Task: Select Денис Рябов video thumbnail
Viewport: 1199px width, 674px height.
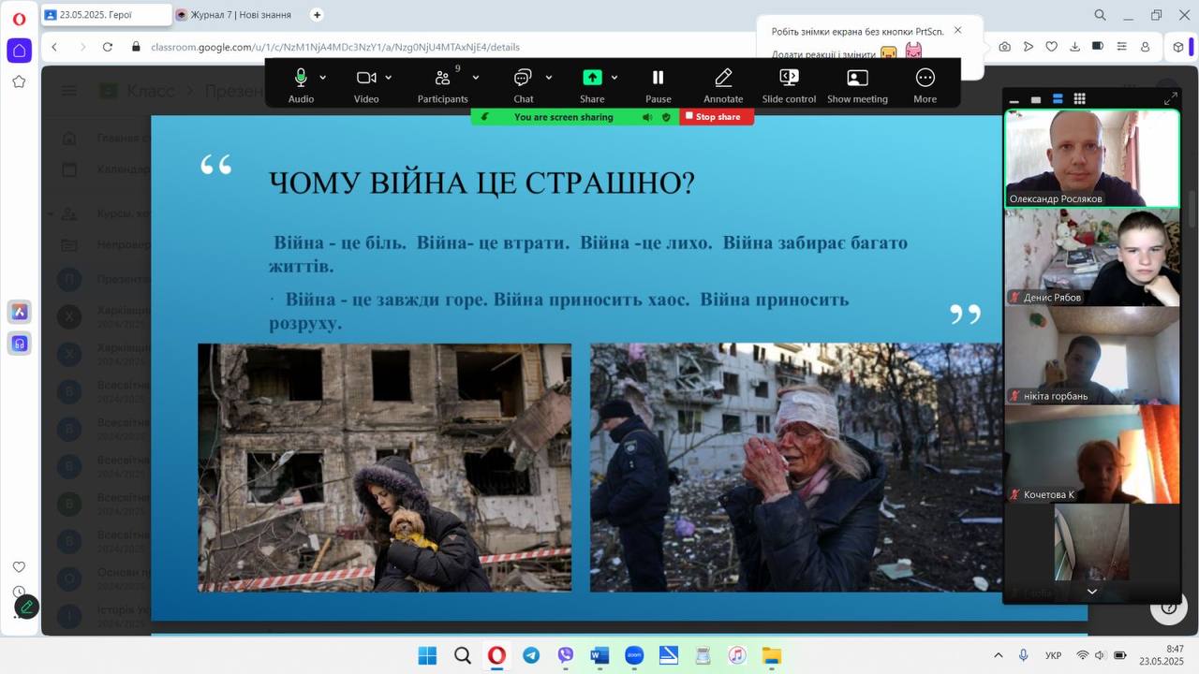Action: (x=1092, y=256)
